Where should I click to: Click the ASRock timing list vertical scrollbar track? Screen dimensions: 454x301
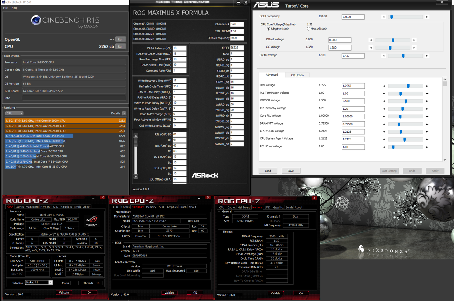(136, 156)
